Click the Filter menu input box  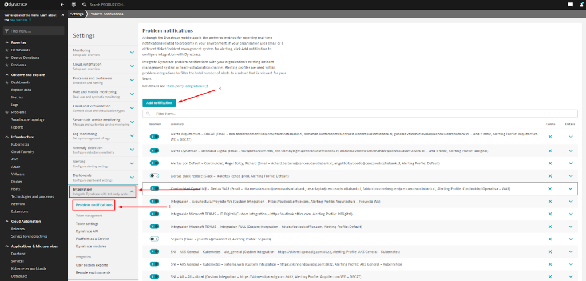34,31
